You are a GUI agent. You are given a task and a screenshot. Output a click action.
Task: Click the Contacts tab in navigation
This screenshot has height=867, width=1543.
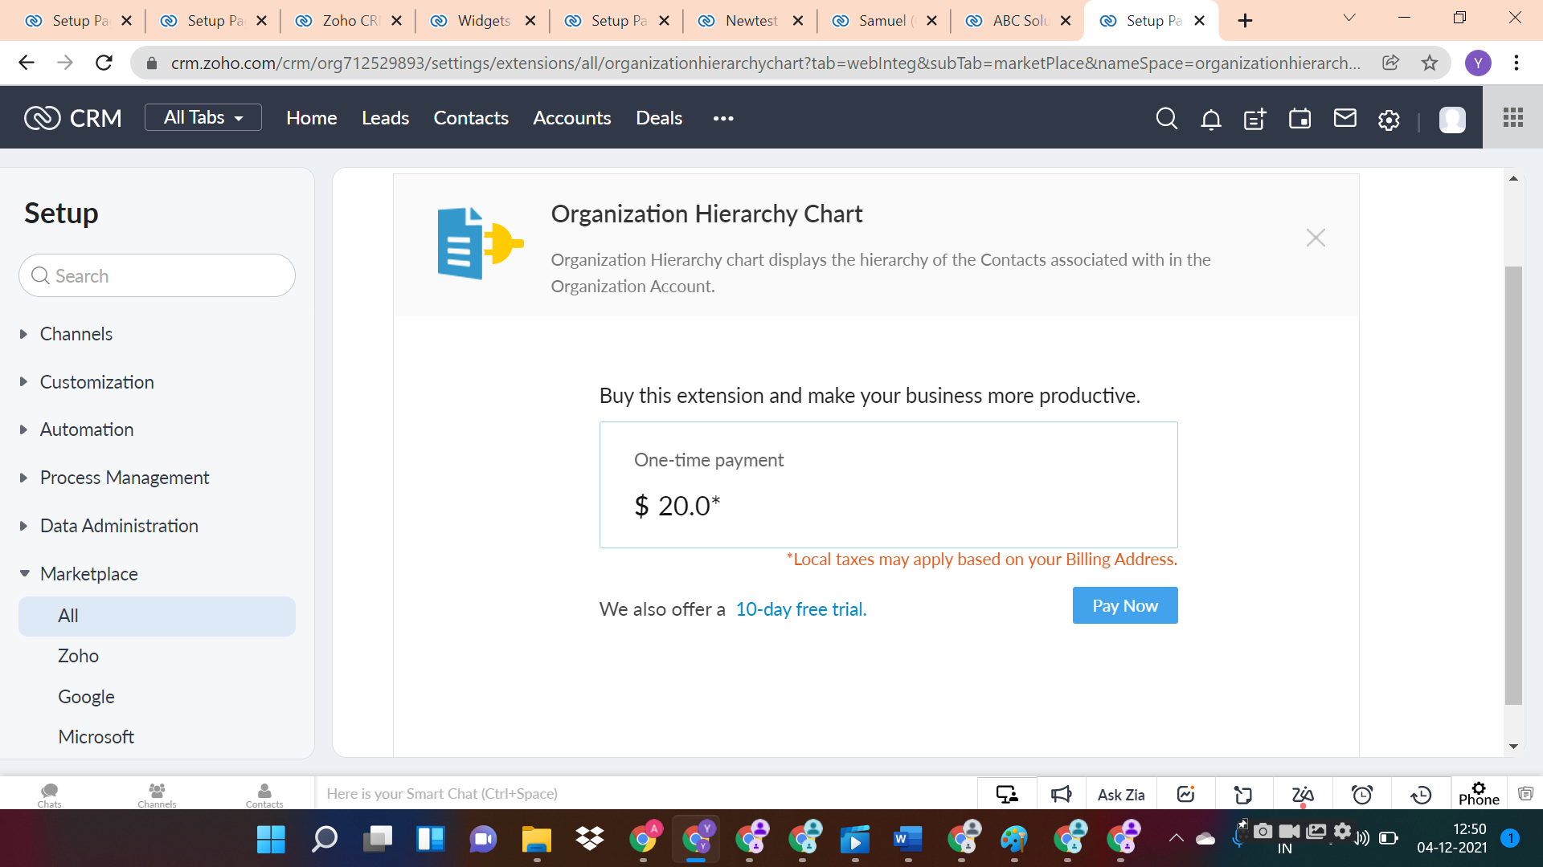point(470,117)
